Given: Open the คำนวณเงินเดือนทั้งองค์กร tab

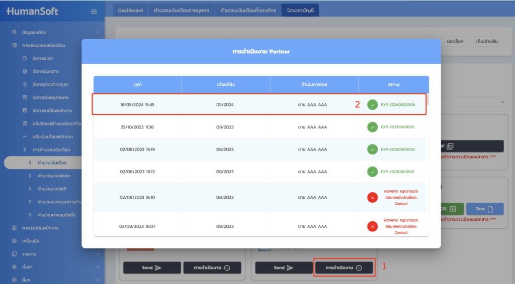Looking at the screenshot, I should click(x=248, y=10).
